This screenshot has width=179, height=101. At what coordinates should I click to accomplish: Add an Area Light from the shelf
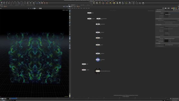click(100, 3)
